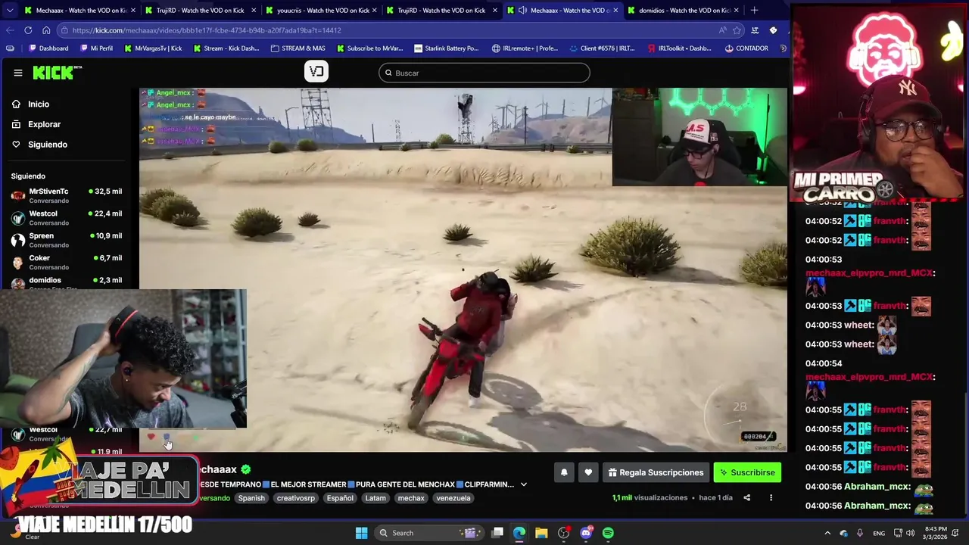Bookmark this page with star icon

[x=737, y=30]
